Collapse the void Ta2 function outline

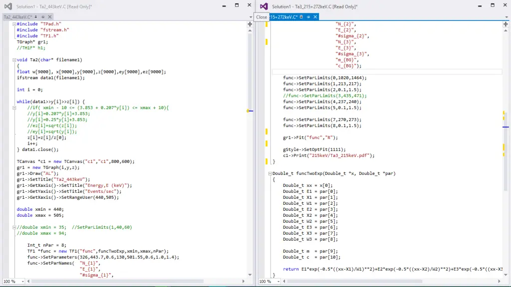[x=14, y=60]
